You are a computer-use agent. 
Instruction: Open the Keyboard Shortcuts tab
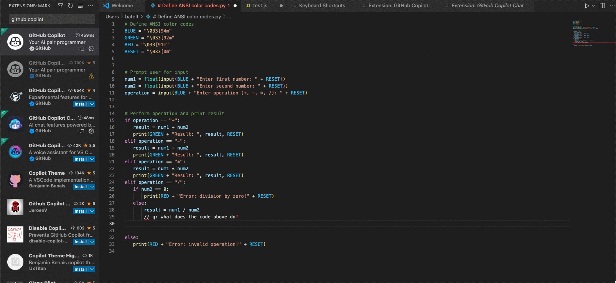pos(321,6)
